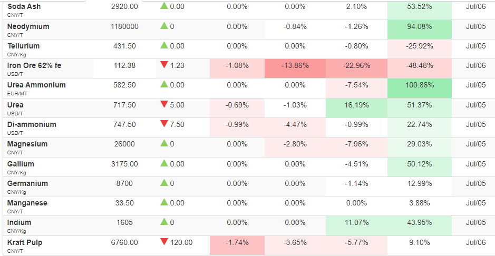Open the Kraft Pulp commodity page
Screen dimensions: 495x256
coord(25,242)
